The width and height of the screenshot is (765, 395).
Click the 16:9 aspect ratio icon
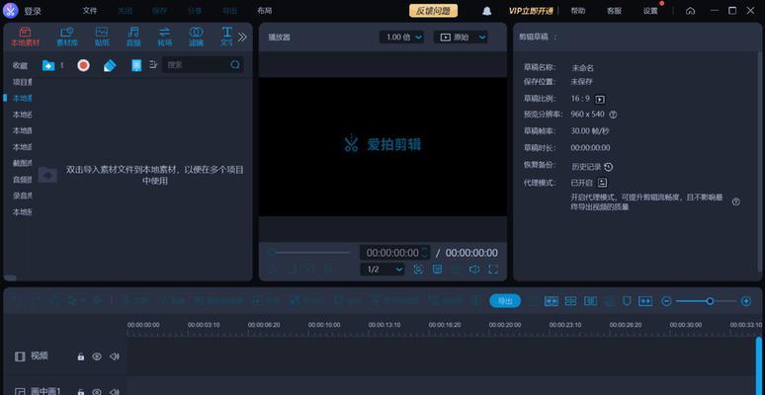tap(600, 100)
